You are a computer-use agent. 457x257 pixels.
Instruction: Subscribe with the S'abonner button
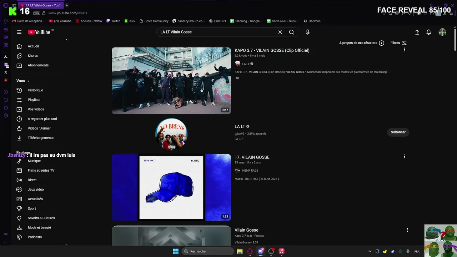click(398, 132)
